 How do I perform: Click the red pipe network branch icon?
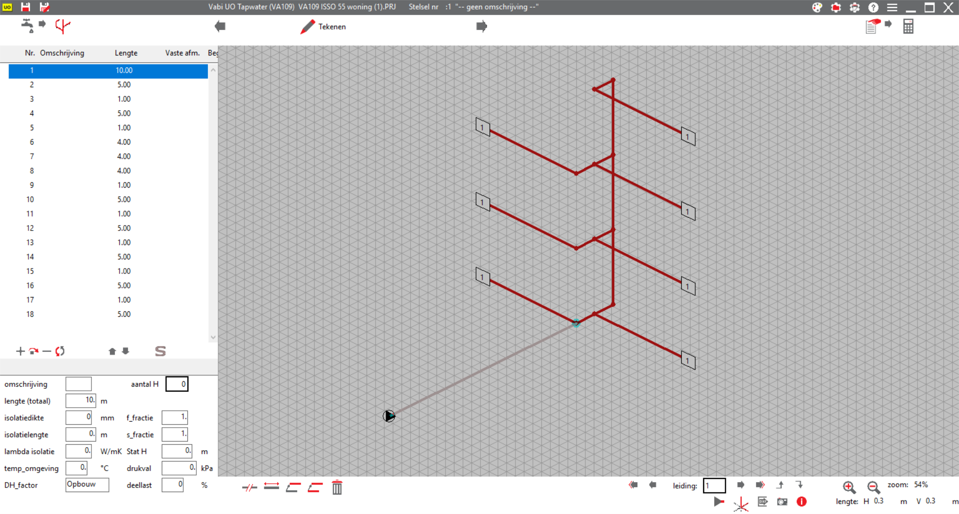(x=62, y=26)
